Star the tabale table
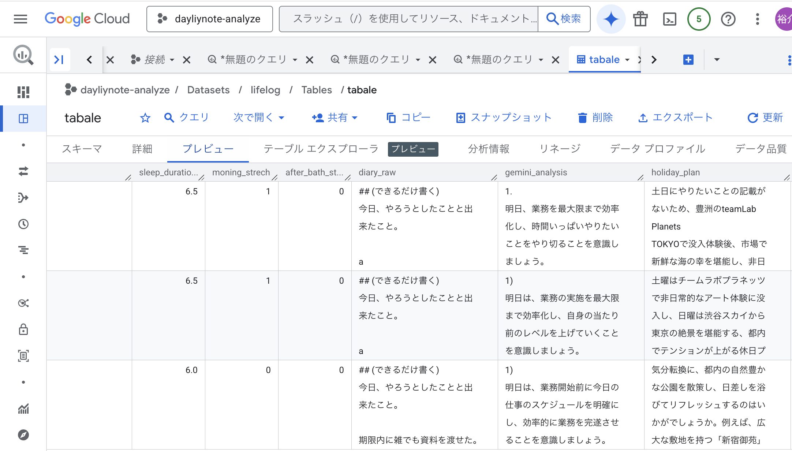 [x=145, y=118]
